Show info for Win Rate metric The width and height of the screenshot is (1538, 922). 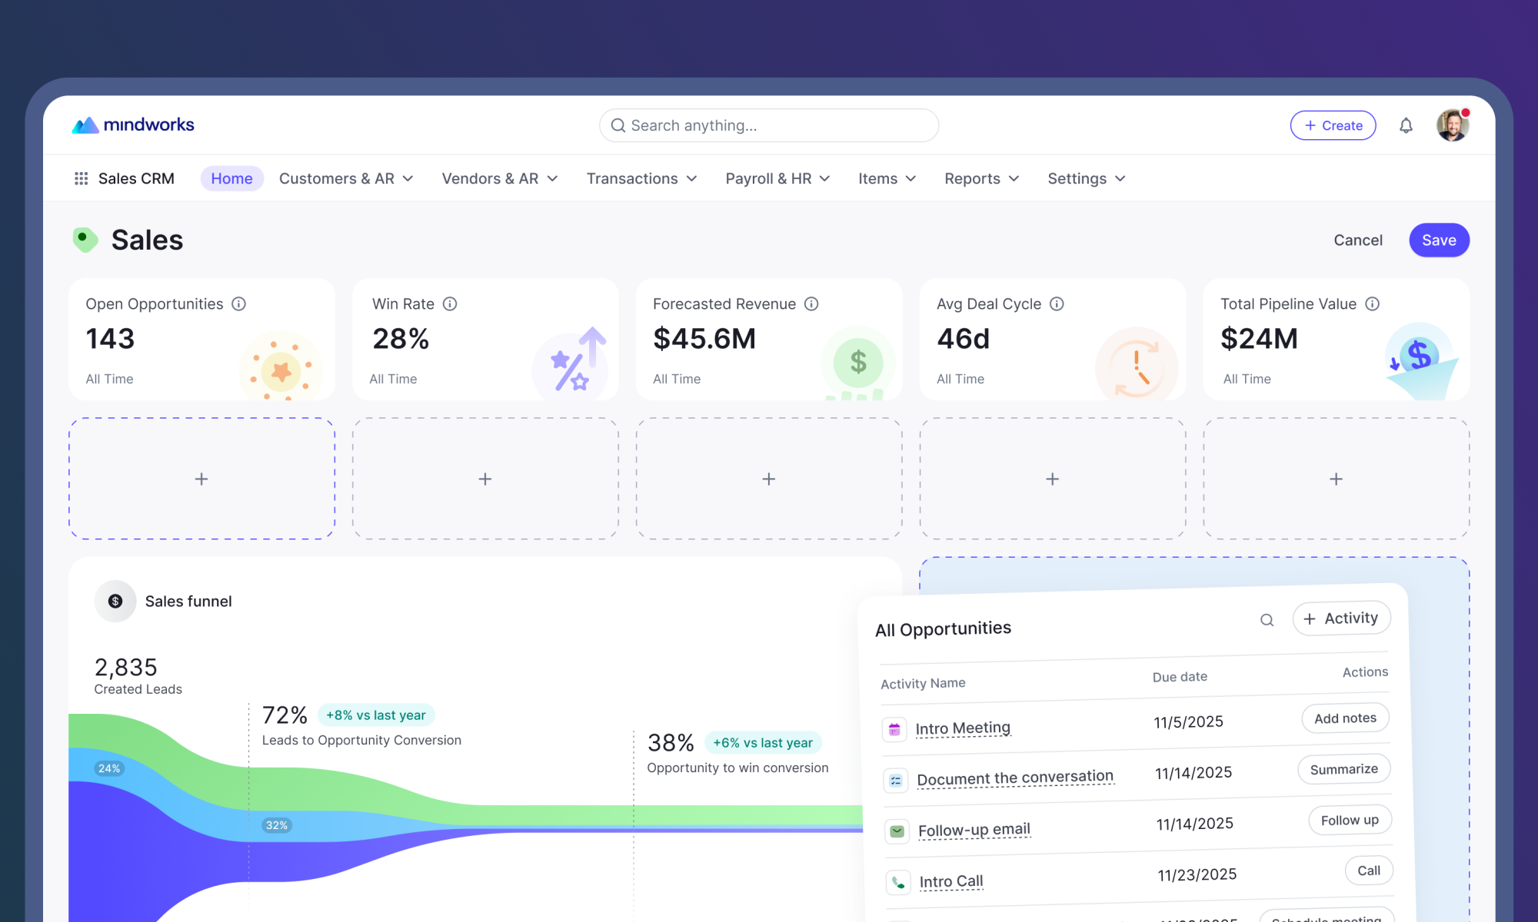click(450, 303)
